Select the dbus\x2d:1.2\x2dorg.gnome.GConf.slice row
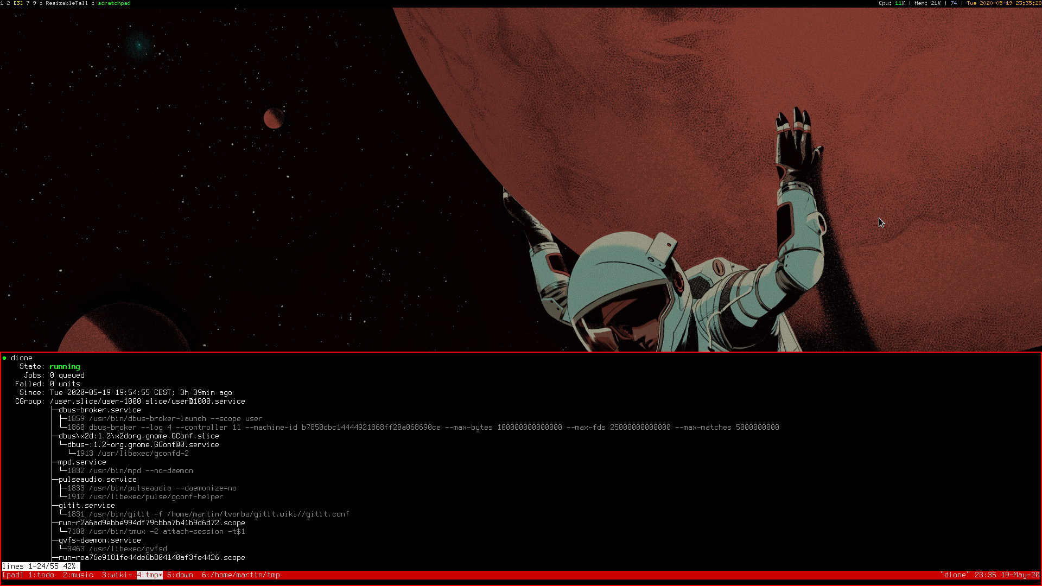 click(139, 436)
